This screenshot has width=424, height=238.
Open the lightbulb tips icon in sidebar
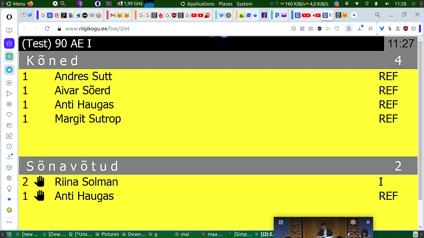point(9,189)
